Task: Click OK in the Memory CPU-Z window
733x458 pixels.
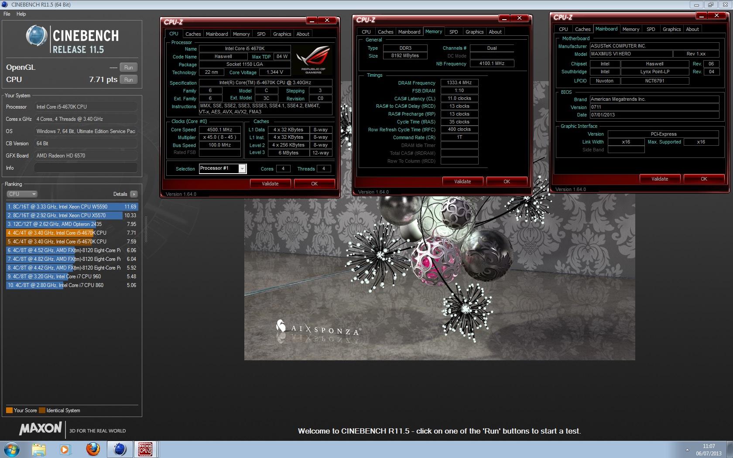Action: coord(507,181)
